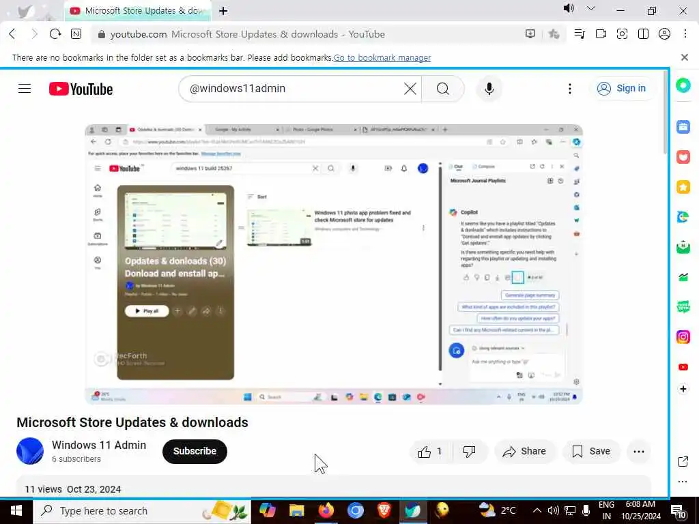699x524 pixels.
Task: Show hidden system tray icons
Action: (537, 510)
